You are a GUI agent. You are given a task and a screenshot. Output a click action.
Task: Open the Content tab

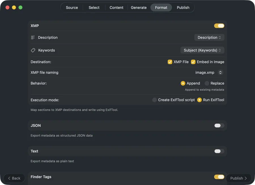[116, 7]
